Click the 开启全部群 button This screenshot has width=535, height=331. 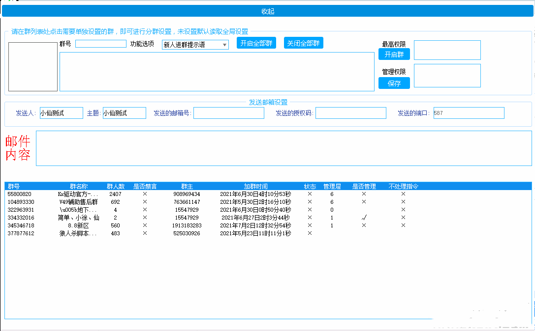(x=256, y=43)
